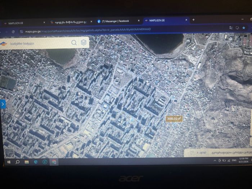Click the browser reload button
The height and width of the screenshot is (189, 252).
click(x=13, y=32)
